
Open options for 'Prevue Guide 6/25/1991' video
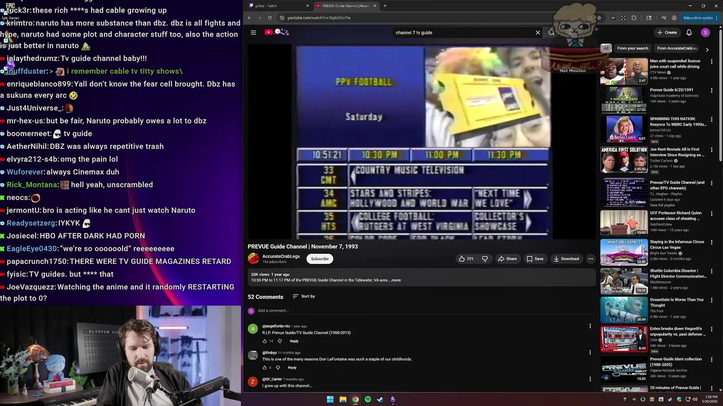click(712, 90)
